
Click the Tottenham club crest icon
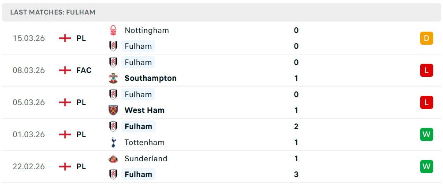click(113, 142)
